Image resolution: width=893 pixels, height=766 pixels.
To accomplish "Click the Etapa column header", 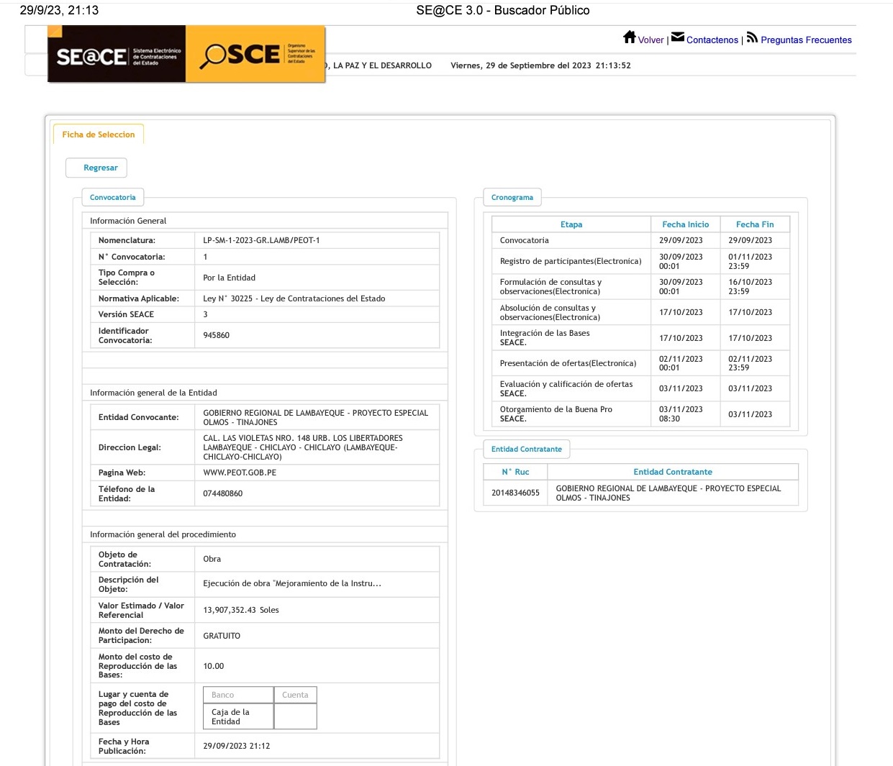I will (x=571, y=224).
